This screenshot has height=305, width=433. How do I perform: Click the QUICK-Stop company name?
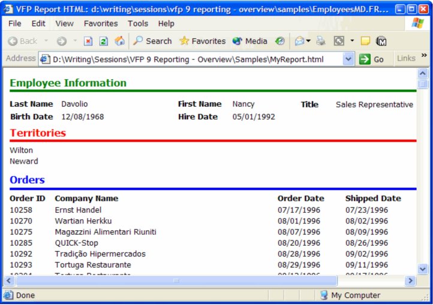coord(76,243)
